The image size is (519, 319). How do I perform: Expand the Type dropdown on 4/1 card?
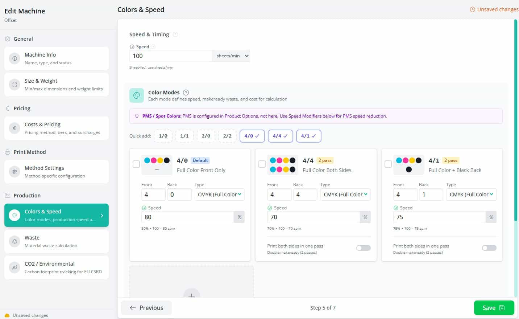(x=471, y=194)
